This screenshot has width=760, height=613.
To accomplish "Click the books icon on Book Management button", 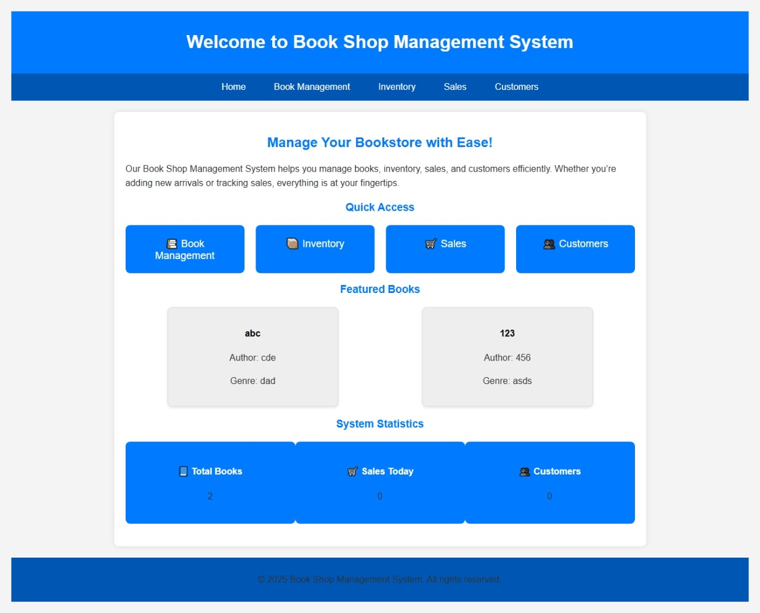I will point(172,244).
